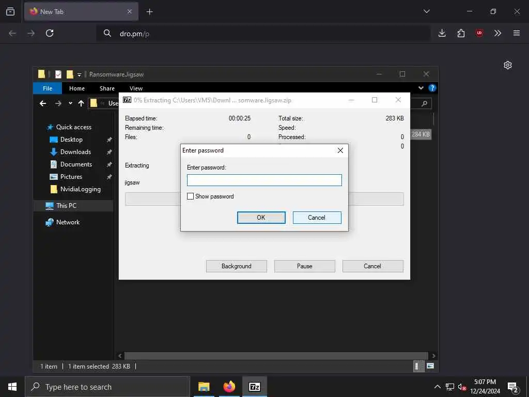The height and width of the screenshot is (397, 529).
Task: Send extraction to Background
Action: tap(237, 266)
